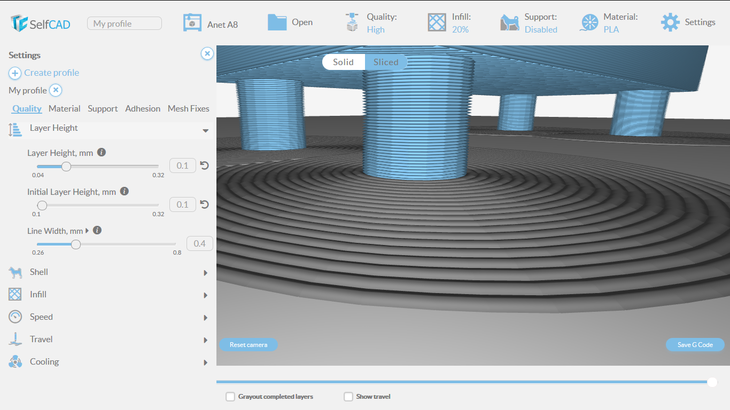Show info for Initial Layer Height
This screenshot has width=730, height=410.
coord(124,191)
